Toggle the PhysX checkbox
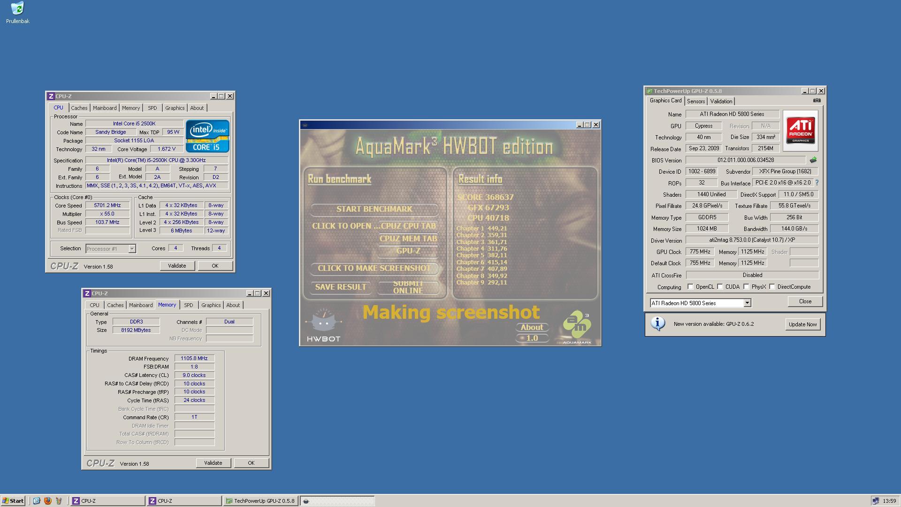Viewport: 901px width, 507px height. click(x=746, y=287)
